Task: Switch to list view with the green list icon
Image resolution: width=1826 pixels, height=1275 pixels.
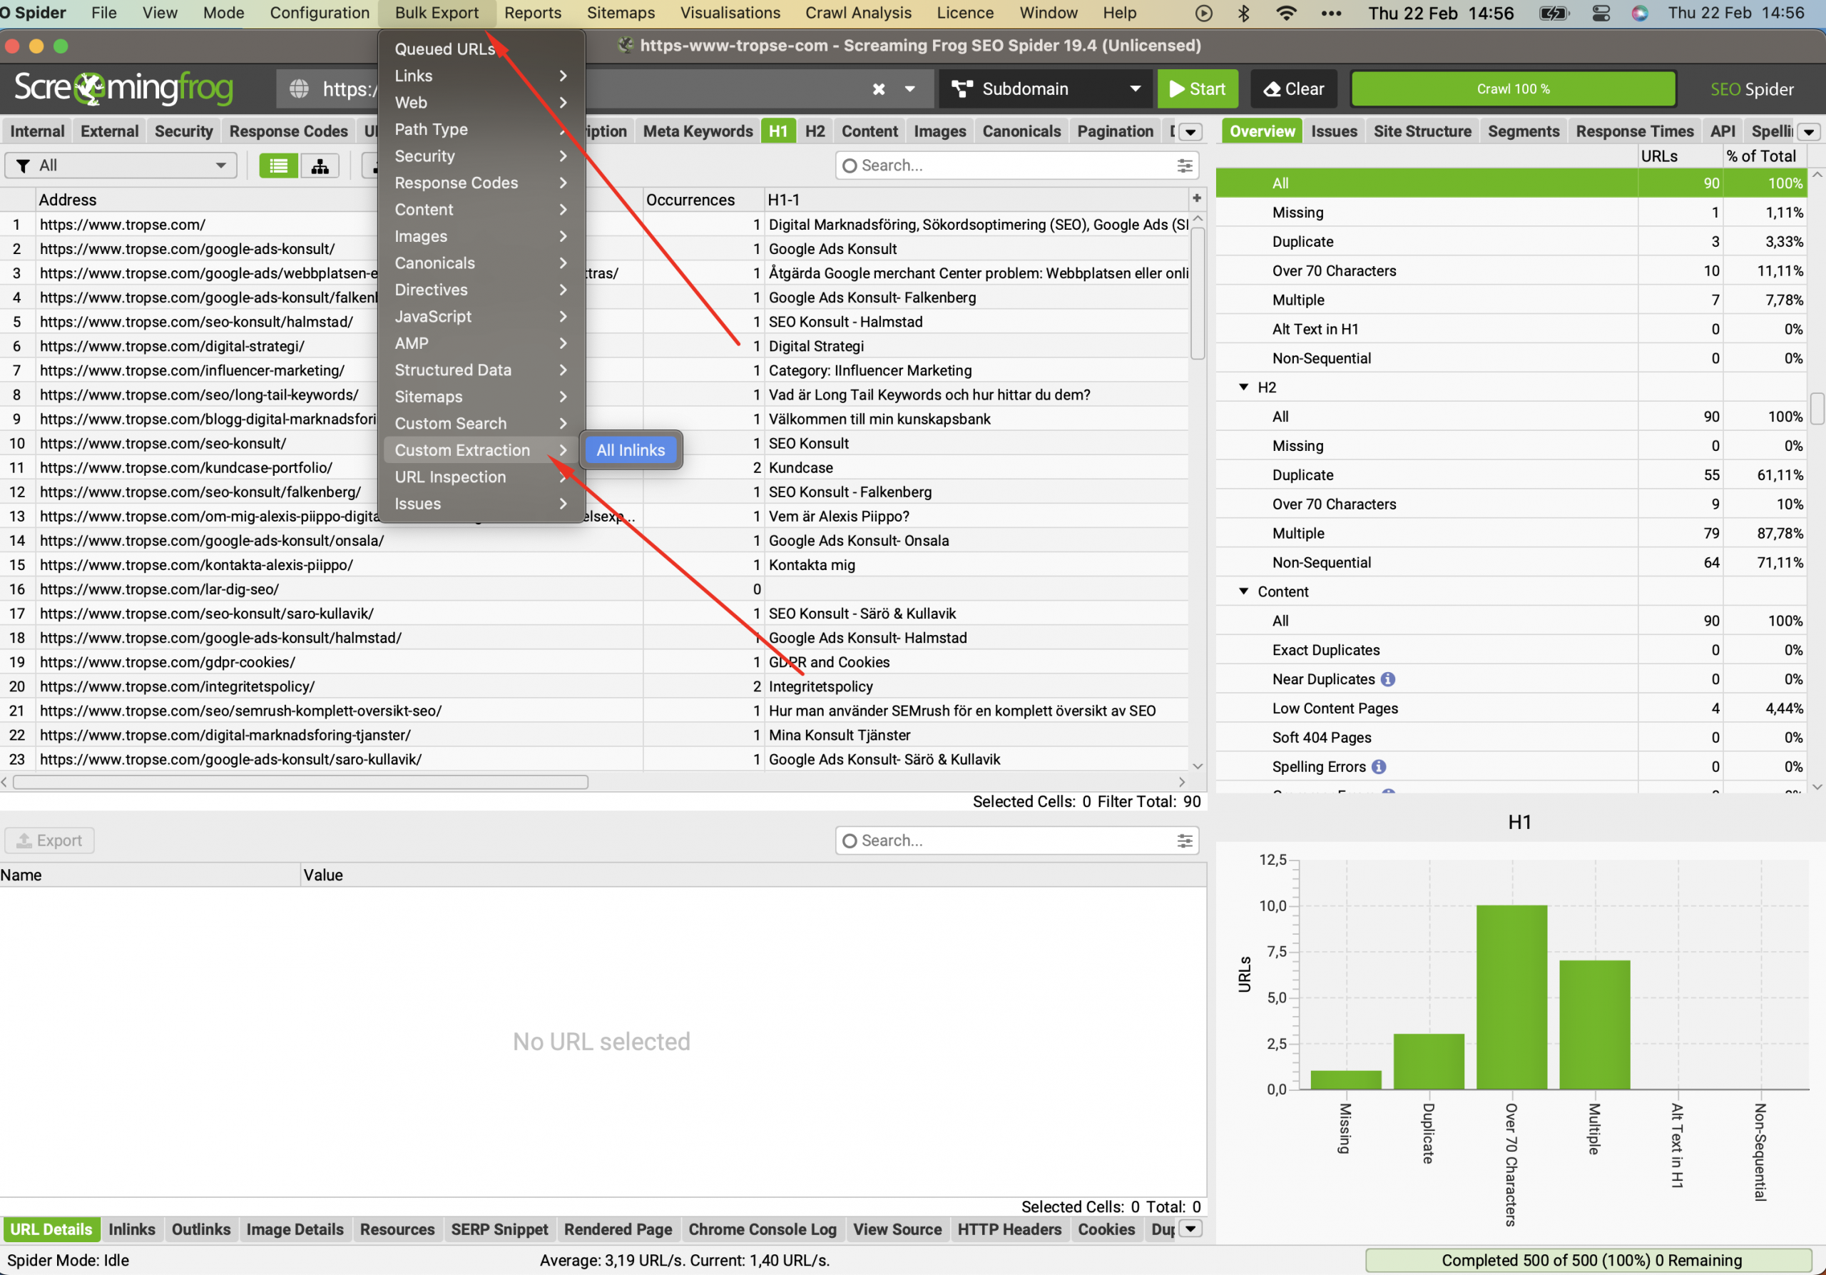Action: (278, 166)
